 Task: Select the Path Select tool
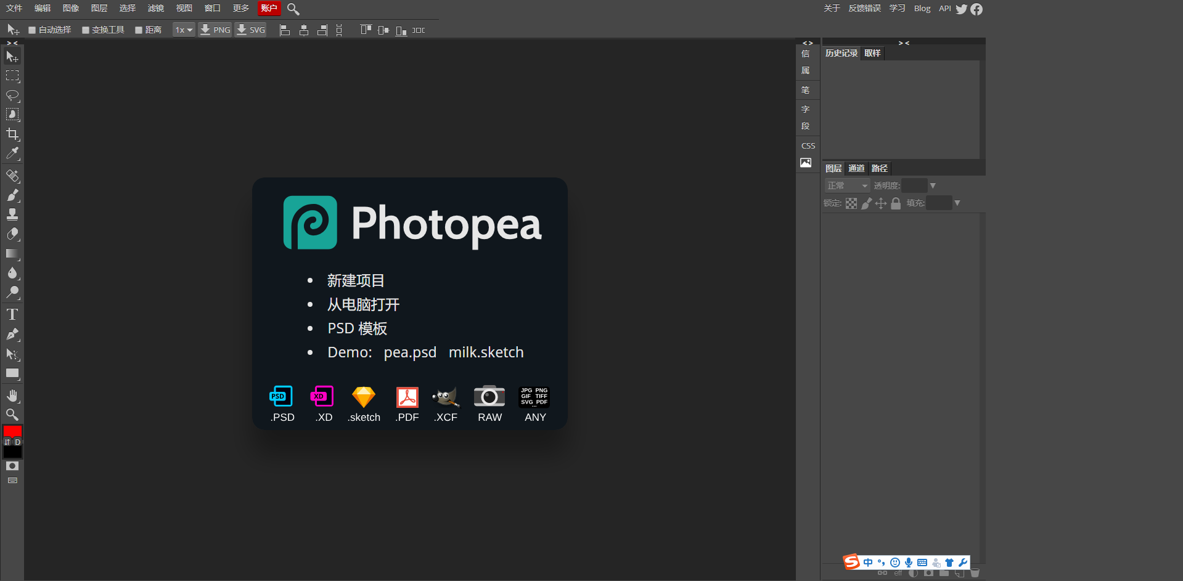point(12,354)
